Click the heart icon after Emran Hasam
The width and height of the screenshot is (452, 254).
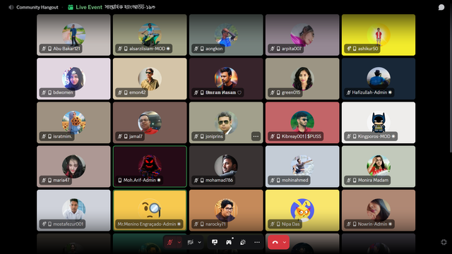[x=239, y=92]
